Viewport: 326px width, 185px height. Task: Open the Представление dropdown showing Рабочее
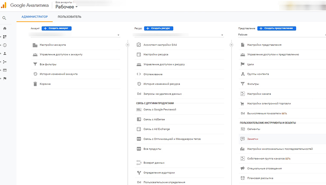tap(280, 35)
